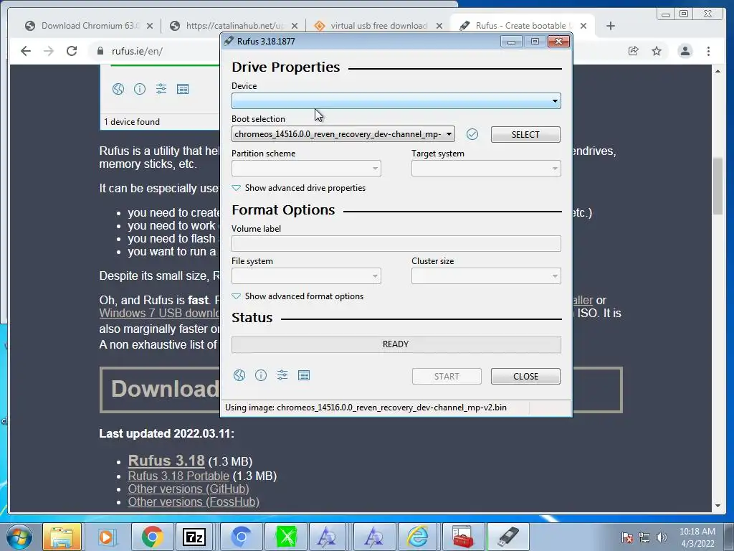Click the webpage vertical scrollbar thumb
The width and height of the screenshot is (734, 551).
pos(718,186)
